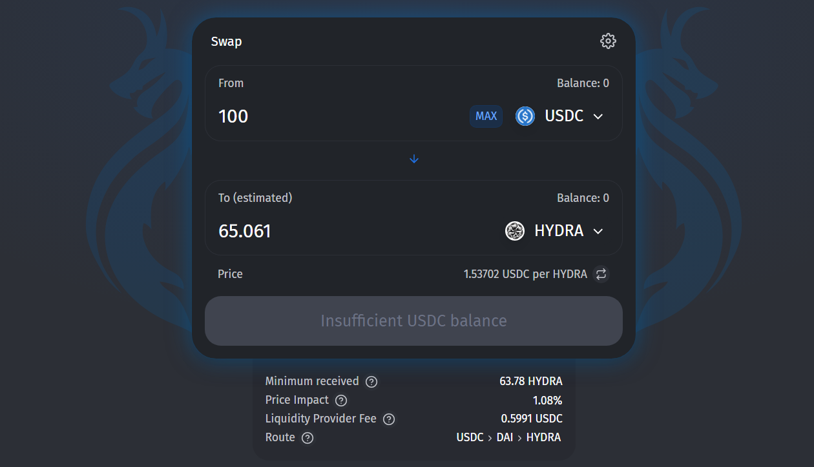Click the 'Minimum received' label
This screenshot has height=467, width=814.
tap(312, 381)
